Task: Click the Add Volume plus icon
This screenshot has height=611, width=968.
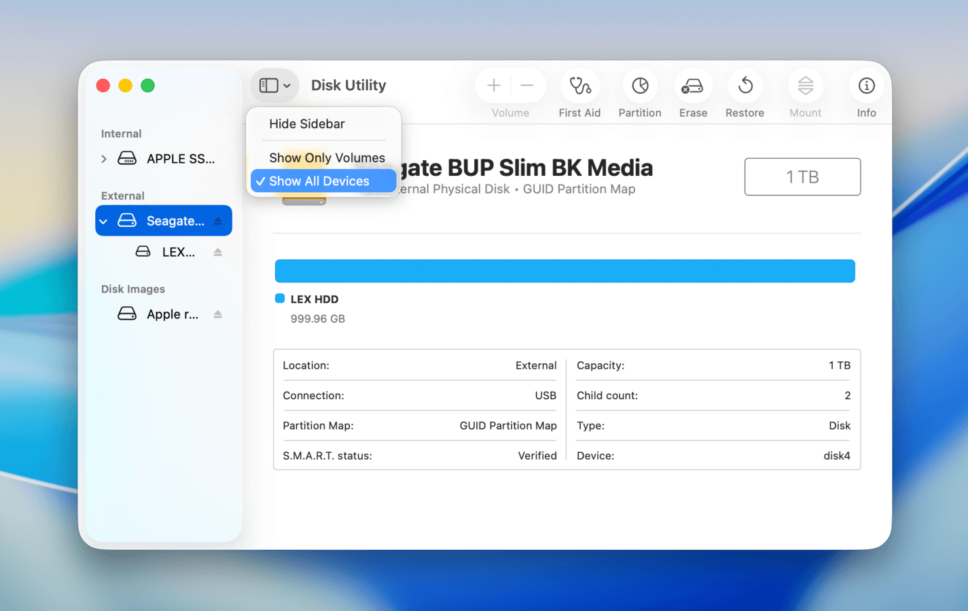Action: [493, 86]
